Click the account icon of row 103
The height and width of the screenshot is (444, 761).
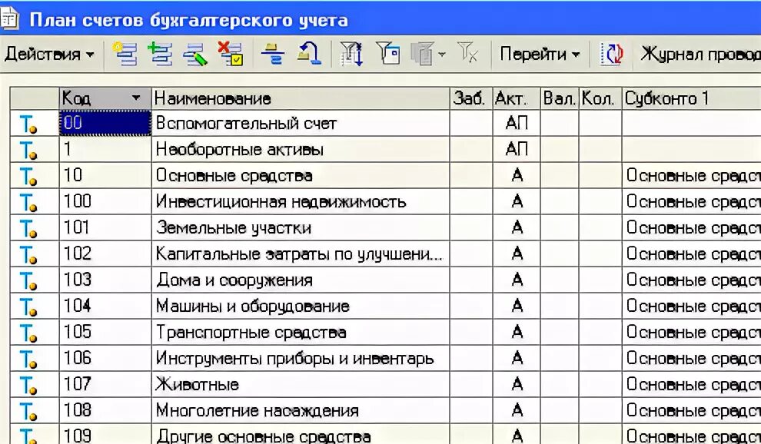(x=28, y=281)
